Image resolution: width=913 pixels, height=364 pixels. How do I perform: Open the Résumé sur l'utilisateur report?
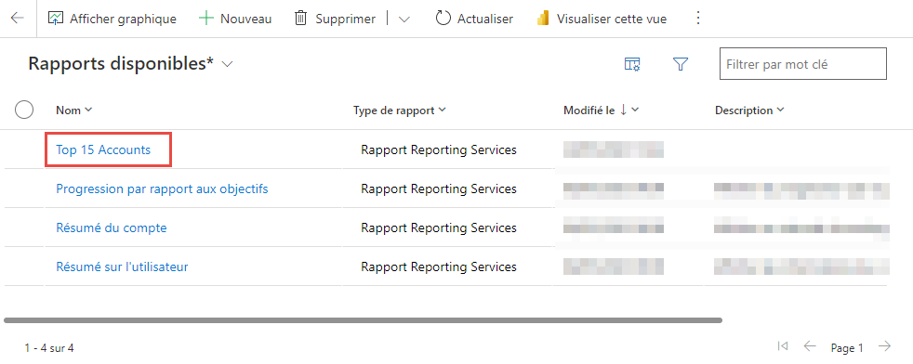tap(122, 266)
